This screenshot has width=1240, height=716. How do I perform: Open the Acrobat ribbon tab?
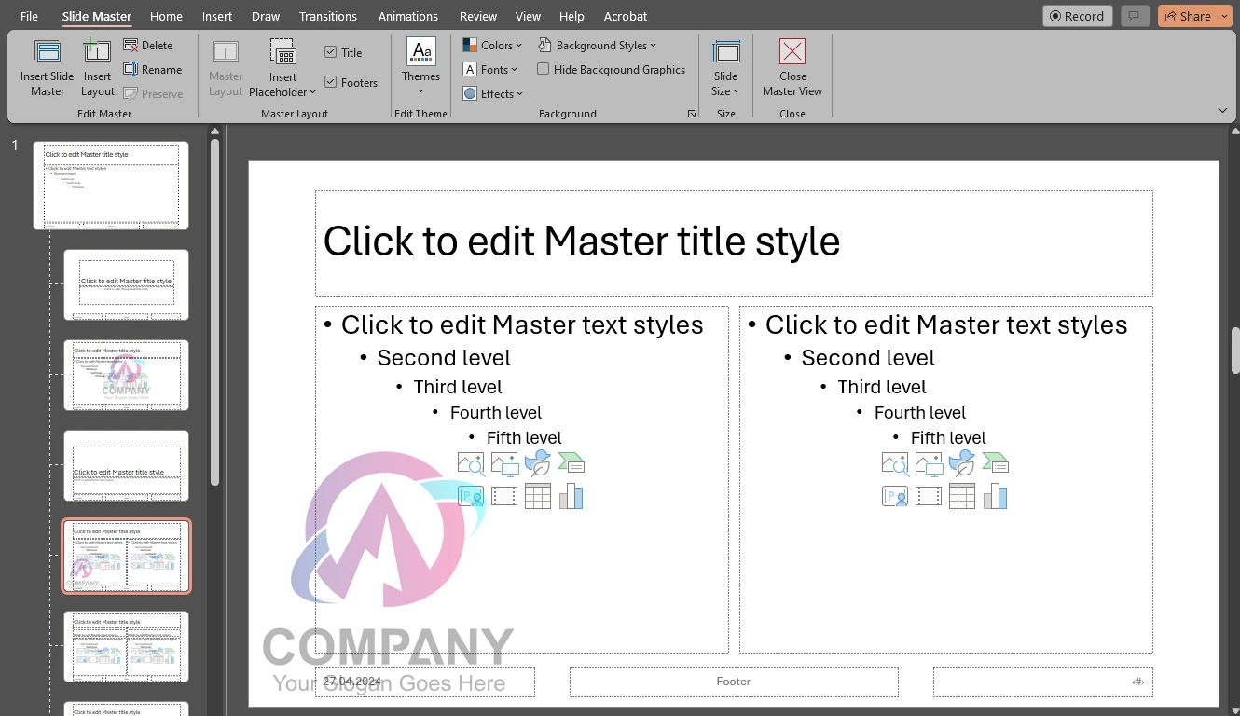(x=625, y=16)
